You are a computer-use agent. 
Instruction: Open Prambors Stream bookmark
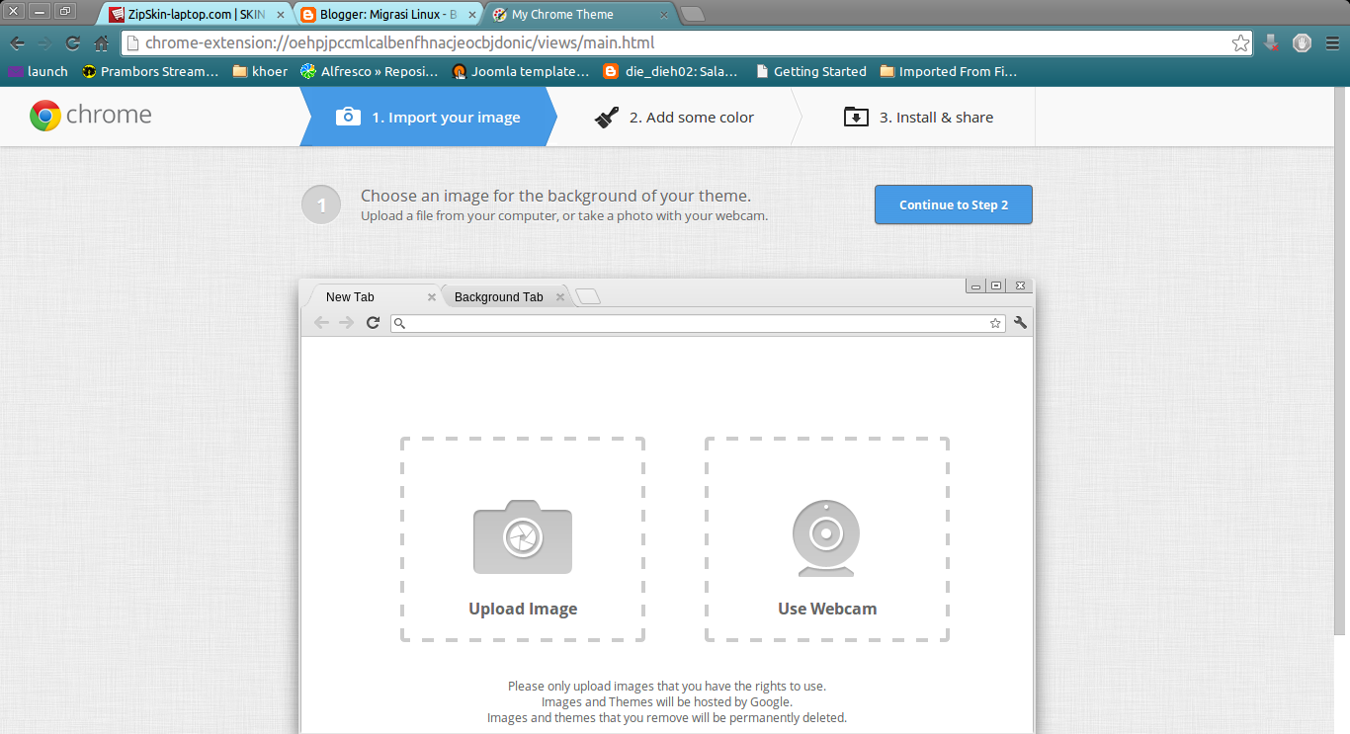coord(150,71)
